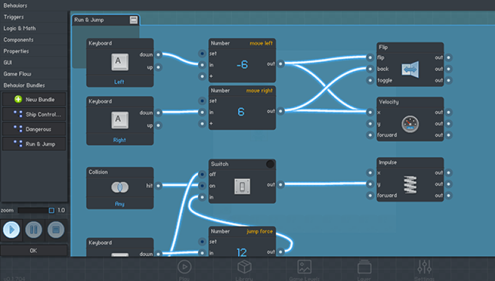
Task: Open the Components category
Action: 18,40
